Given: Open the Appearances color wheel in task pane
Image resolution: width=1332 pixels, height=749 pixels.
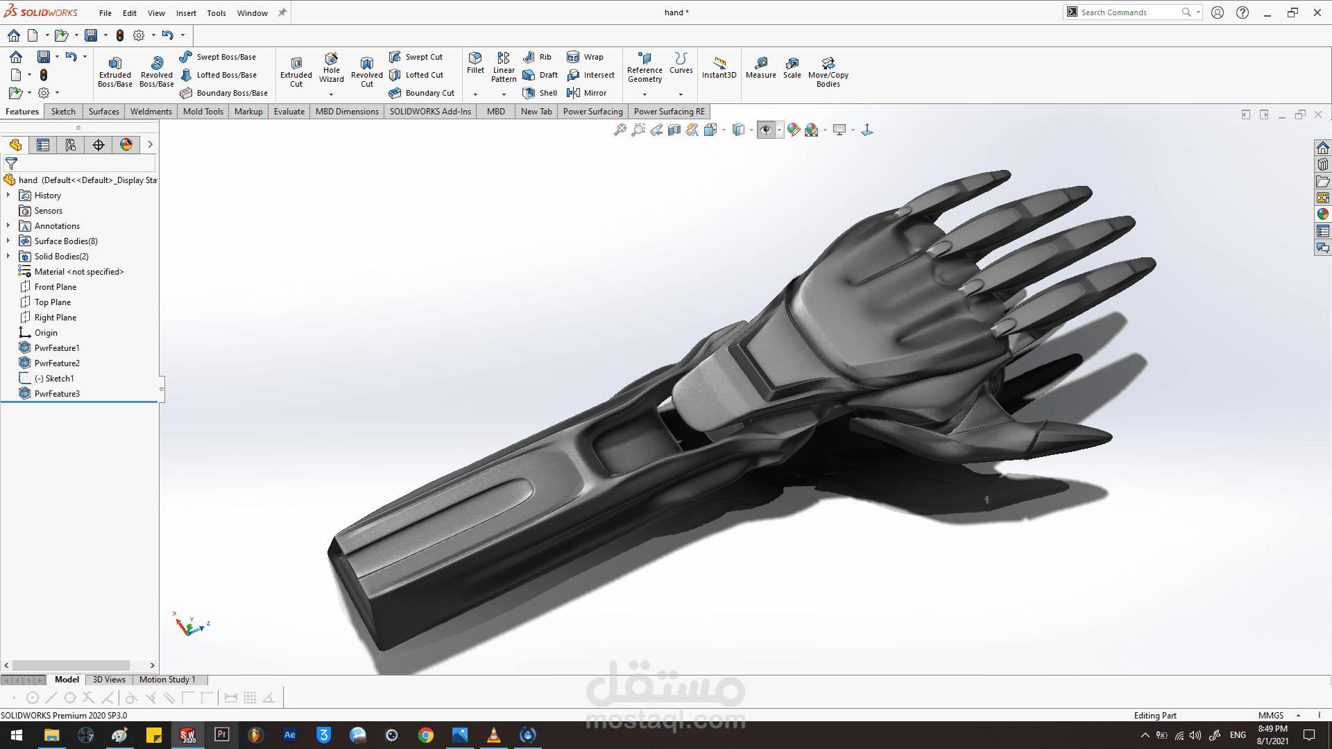Looking at the screenshot, I should click(1323, 214).
